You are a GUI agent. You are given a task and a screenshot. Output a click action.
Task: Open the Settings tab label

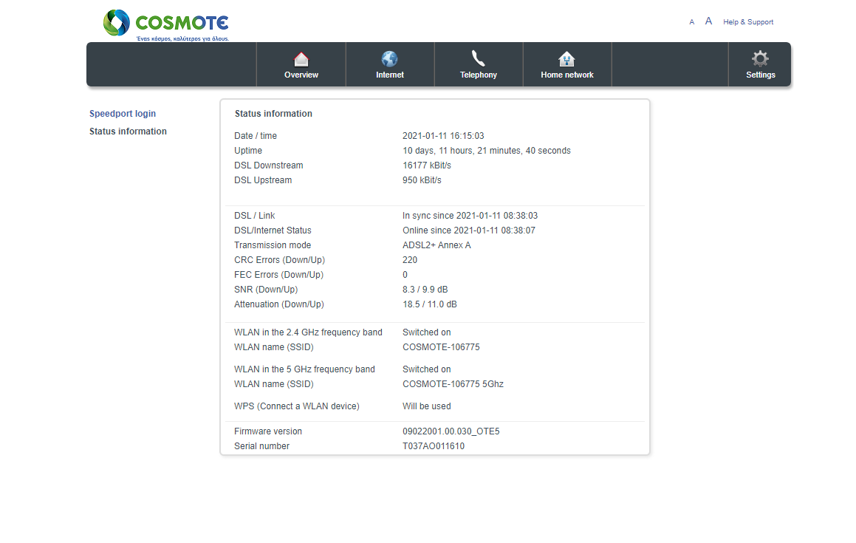[761, 75]
